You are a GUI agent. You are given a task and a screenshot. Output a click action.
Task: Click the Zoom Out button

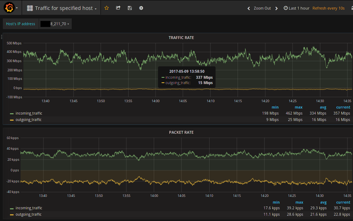(262, 8)
